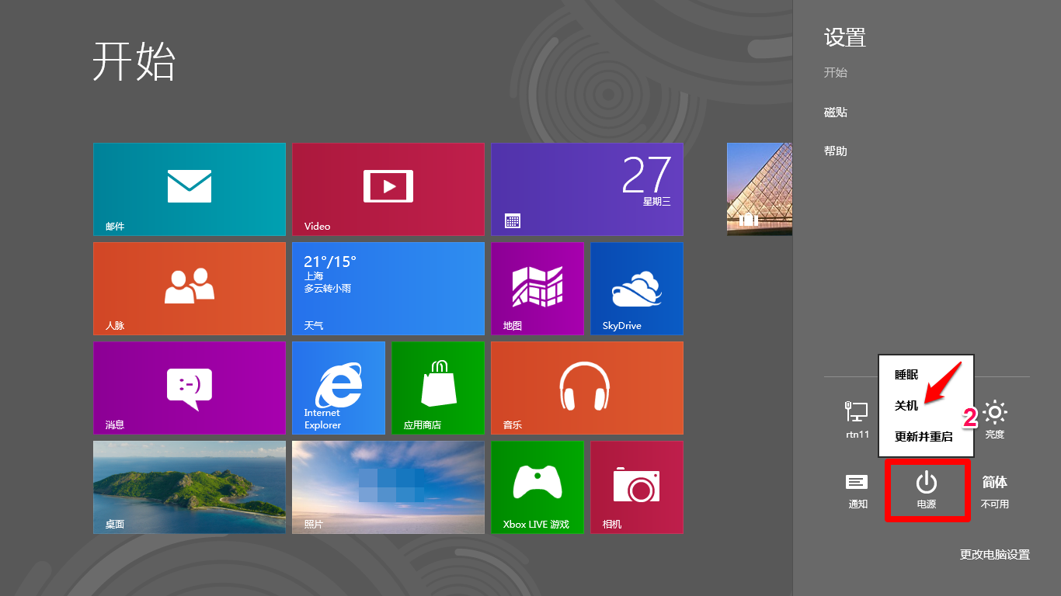The width and height of the screenshot is (1061, 596).
Task: Open the Mail app tile
Action: 189,189
